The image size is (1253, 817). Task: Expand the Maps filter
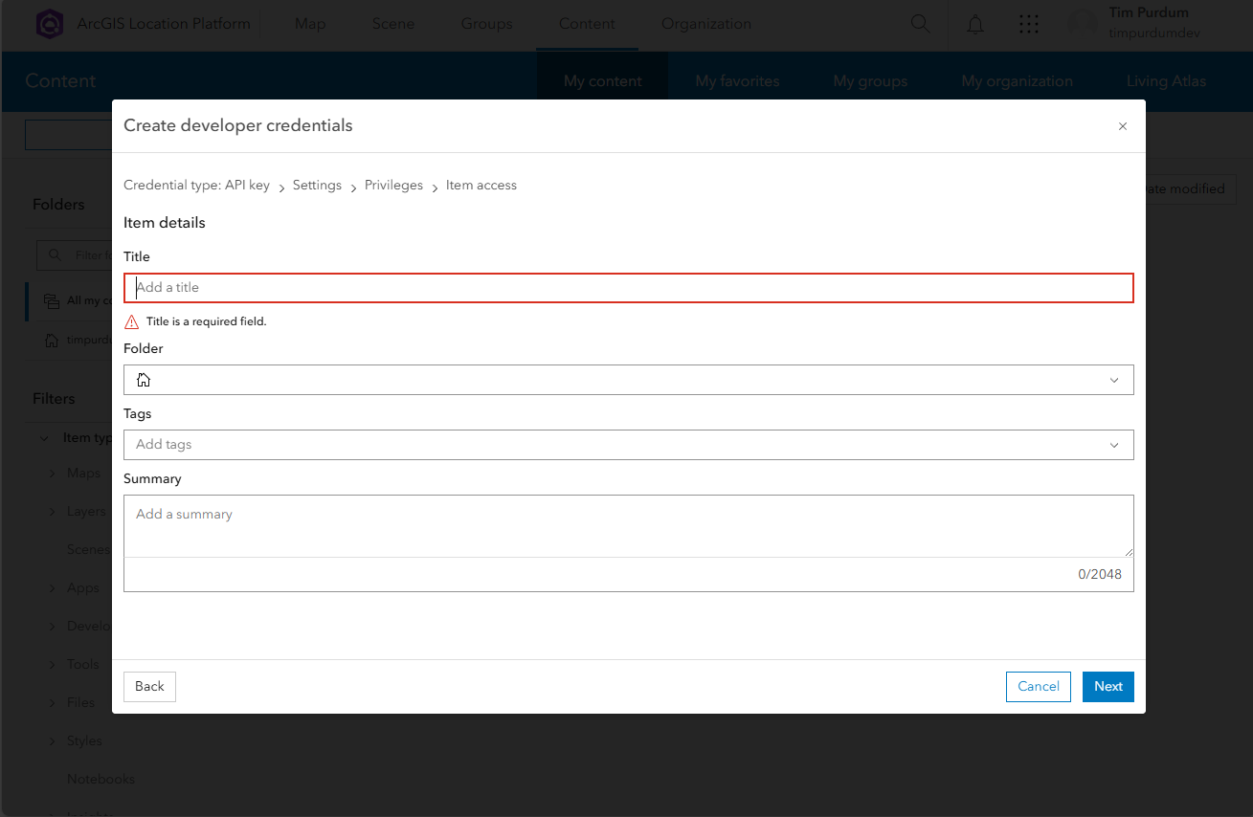pyautogui.click(x=53, y=474)
